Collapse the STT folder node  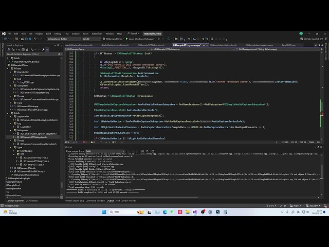14,154
